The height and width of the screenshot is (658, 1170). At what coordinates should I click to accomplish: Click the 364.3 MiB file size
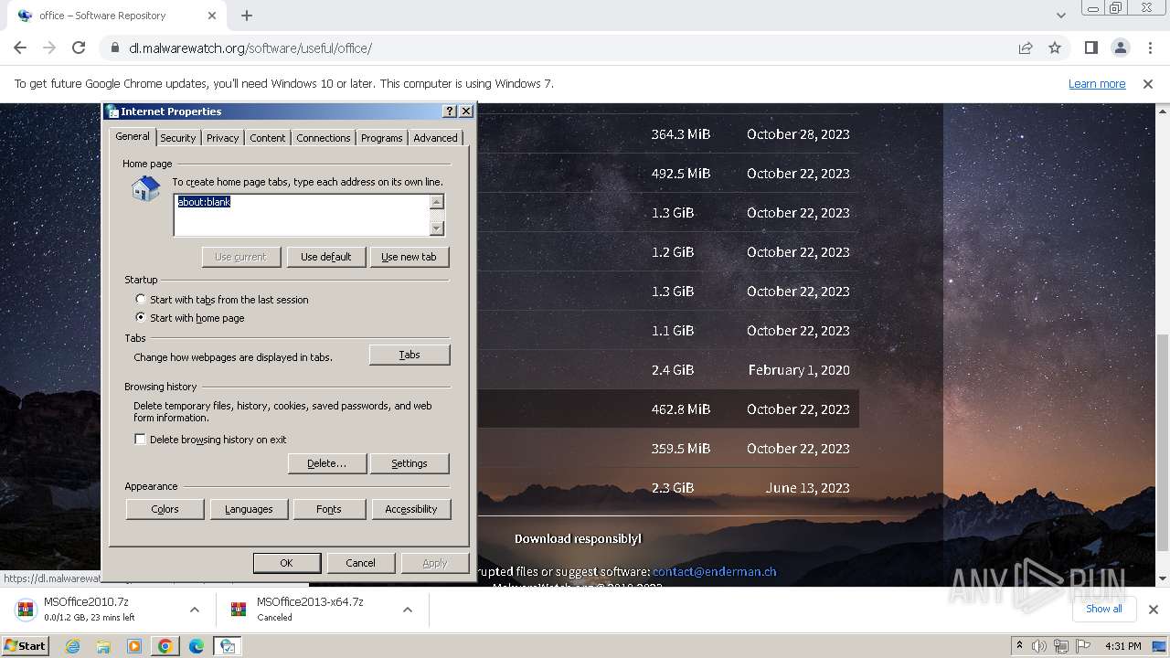680,133
